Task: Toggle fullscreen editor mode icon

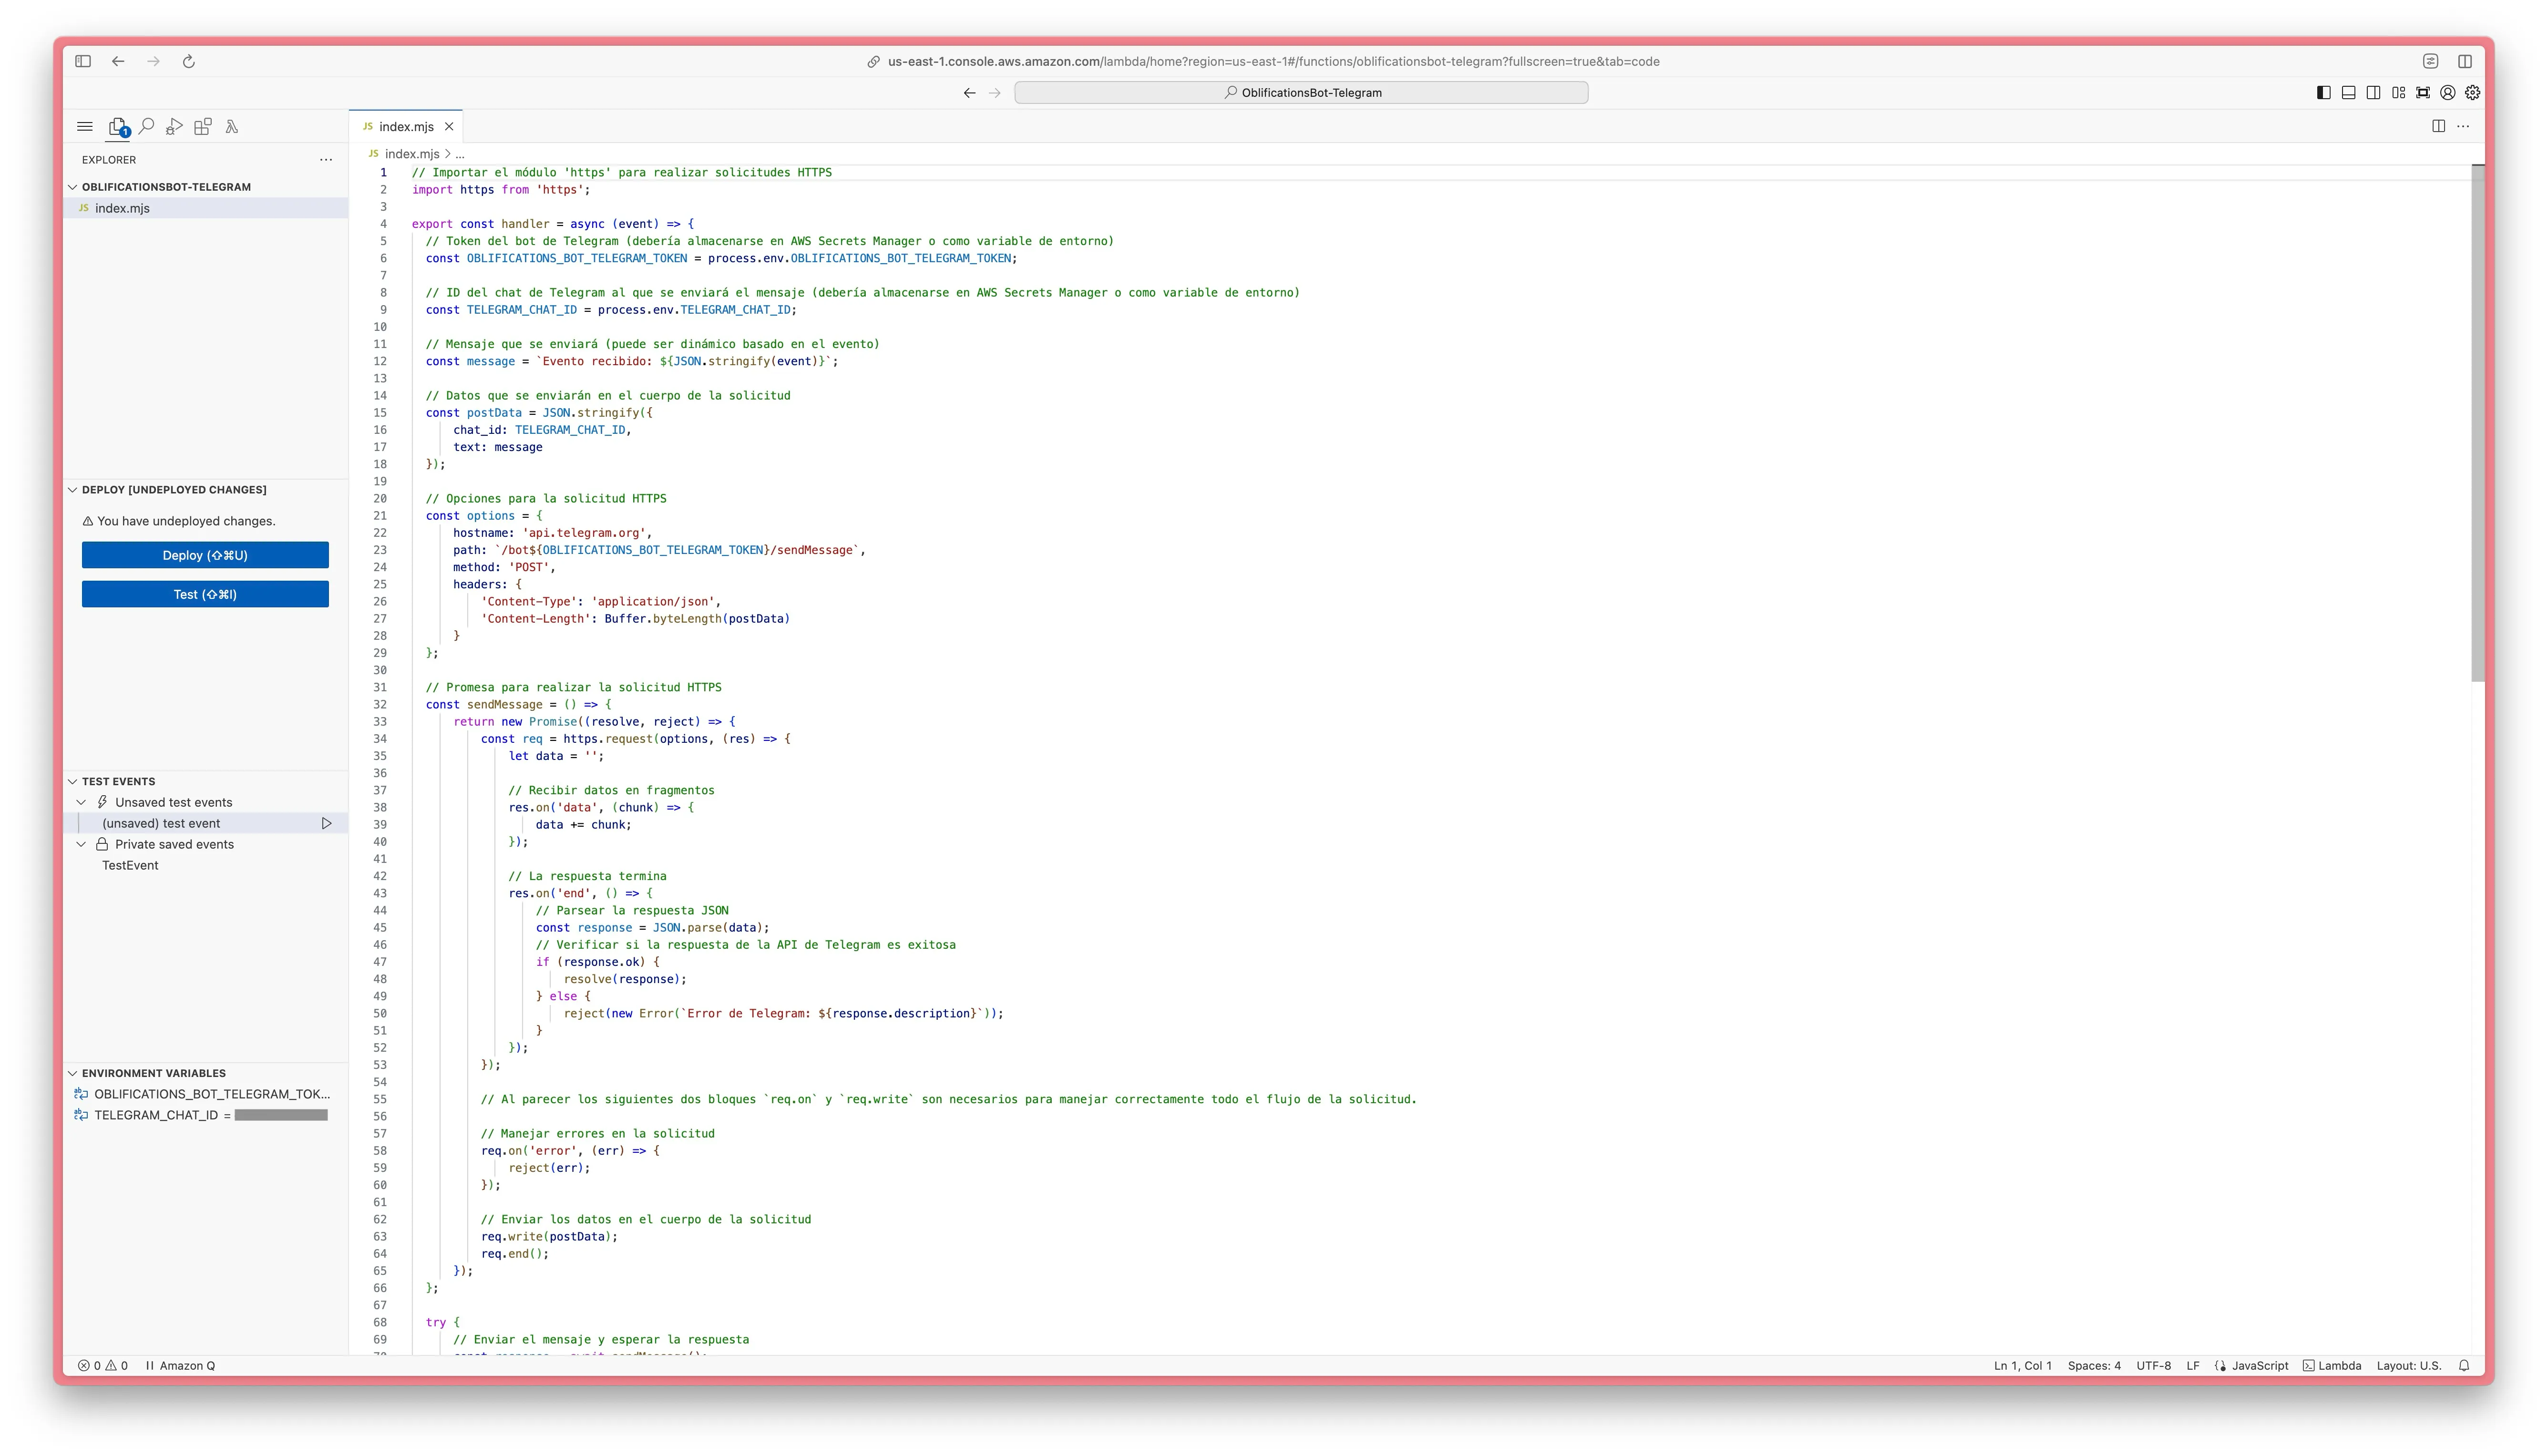Action: point(2423,93)
